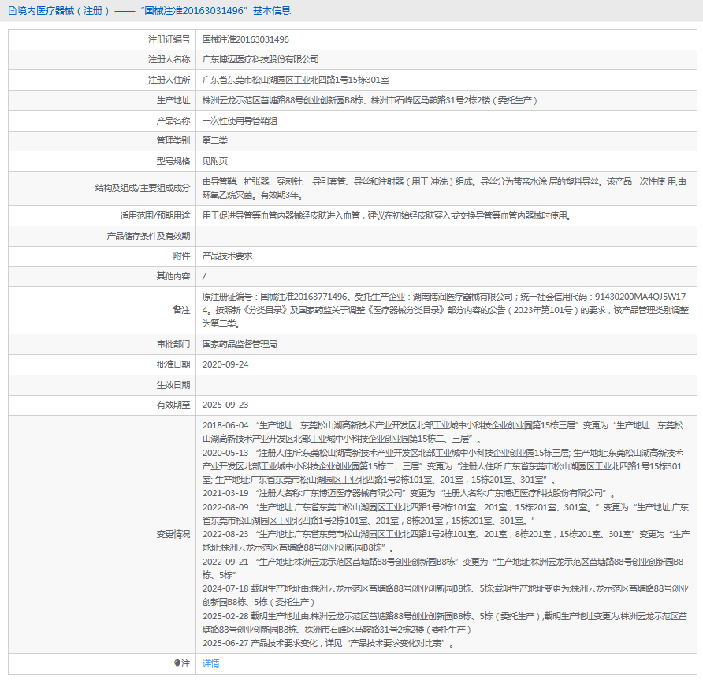Select the 结构及组成/主要组成成分 label

(x=143, y=188)
